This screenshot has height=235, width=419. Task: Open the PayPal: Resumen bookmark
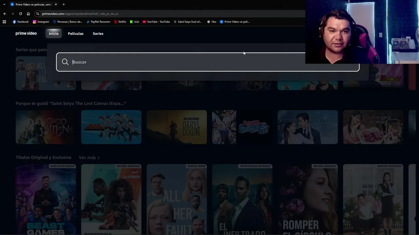[98, 22]
